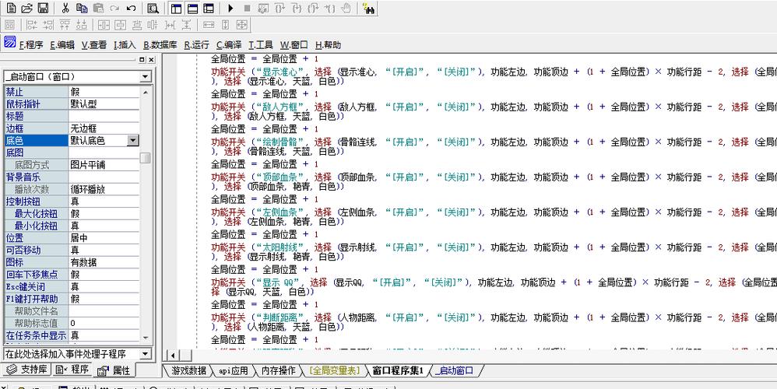Toggle the combined panels layout button
The image size is (777, 389).
coord(208,9)
